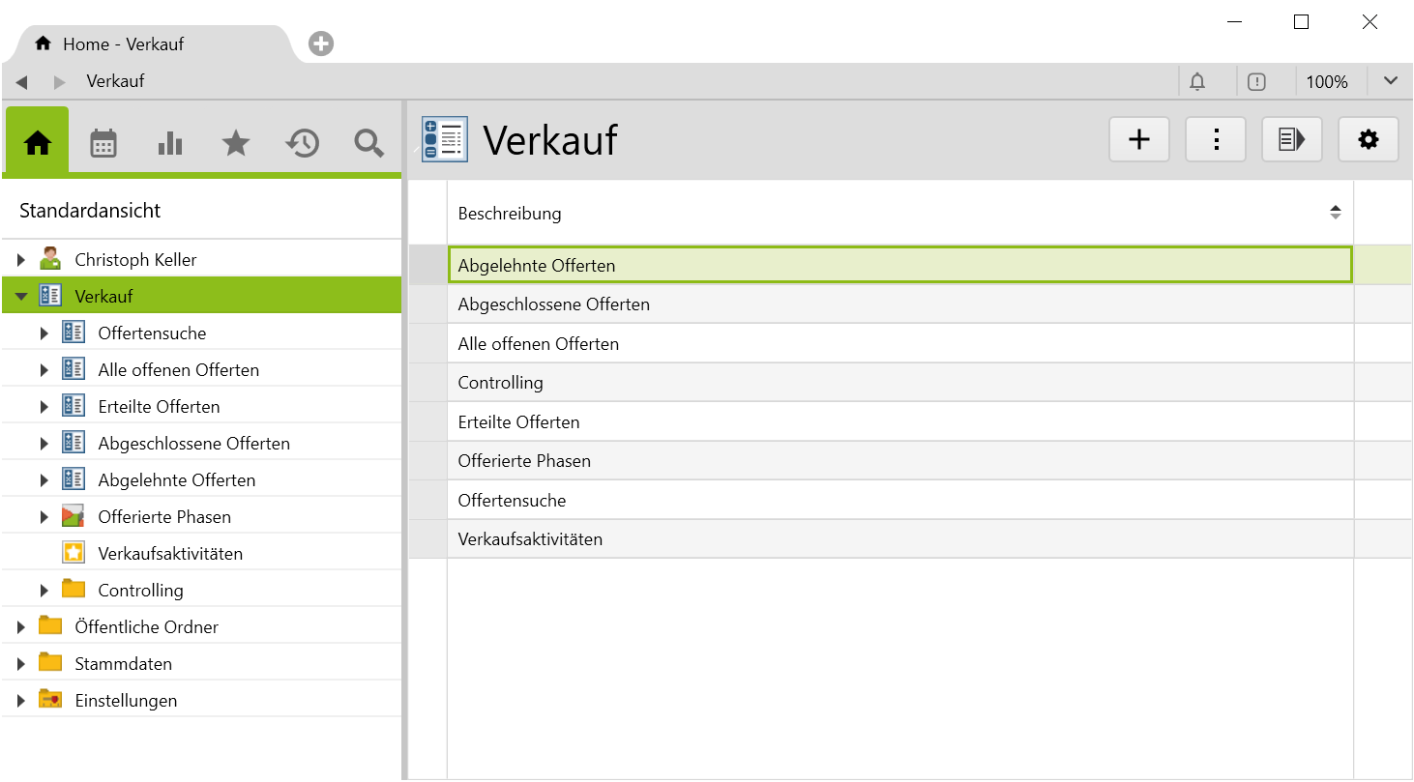Viewport: 1414px width, 782px height.
Task: Open a new tab with plus icon
Action: pos(321,43)
